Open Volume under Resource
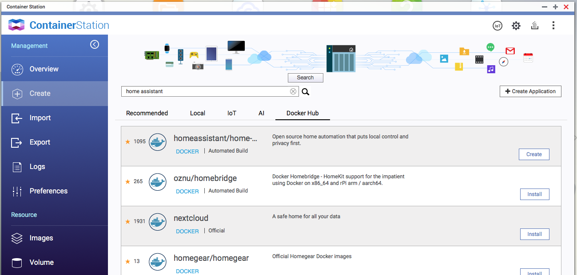The width and height of the screenshot is (577, 275). tap(41, 263)
